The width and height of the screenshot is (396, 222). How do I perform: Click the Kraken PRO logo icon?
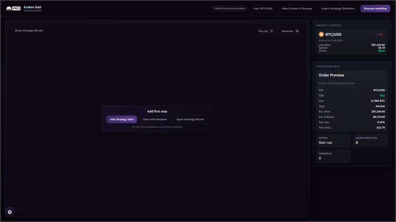click(13, 8)
